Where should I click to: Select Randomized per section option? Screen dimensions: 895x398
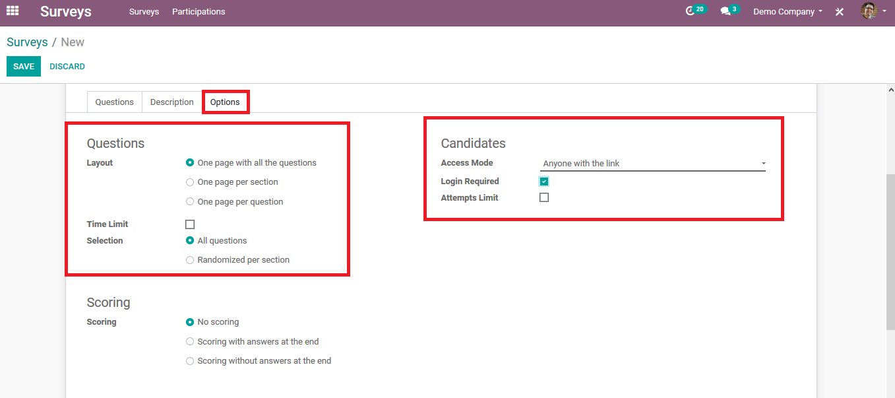(190, 260)
